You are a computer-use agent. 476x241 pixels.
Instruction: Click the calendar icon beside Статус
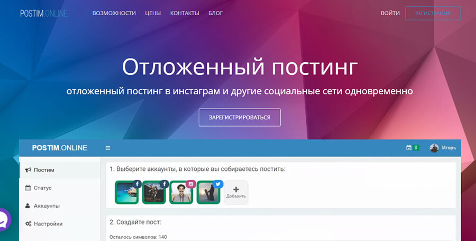(x=28, y=188)
